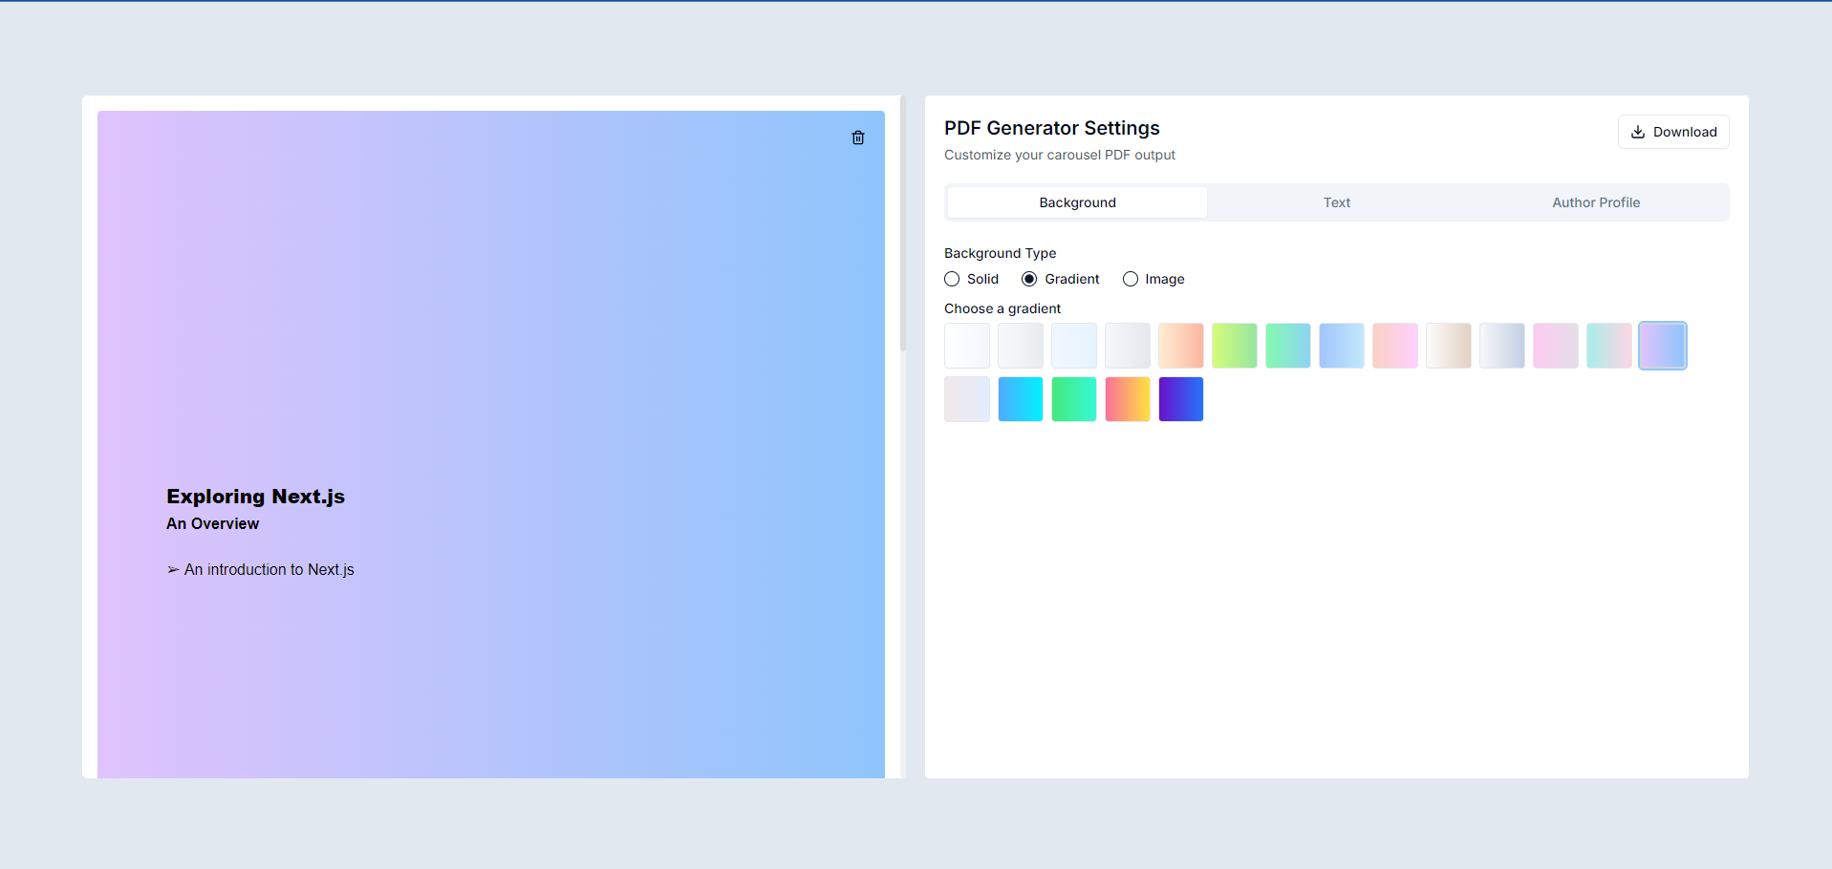
Task: Select the selected lavender-to-blue gradient swatch
Action: [x=1663, y=346]
